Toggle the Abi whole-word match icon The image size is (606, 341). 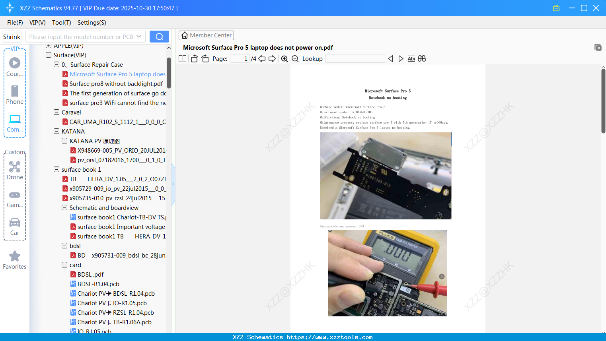pos(411,58)
